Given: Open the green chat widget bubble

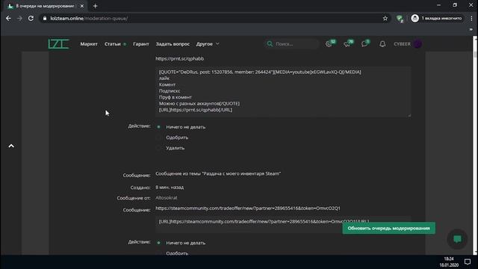Looking at the screenshot, I should point(457,239).
